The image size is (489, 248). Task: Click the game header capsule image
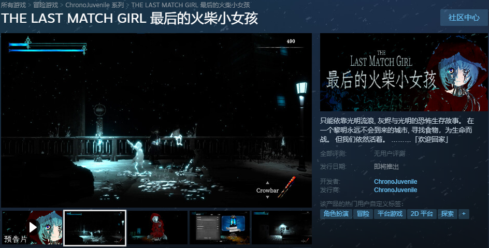404,72
